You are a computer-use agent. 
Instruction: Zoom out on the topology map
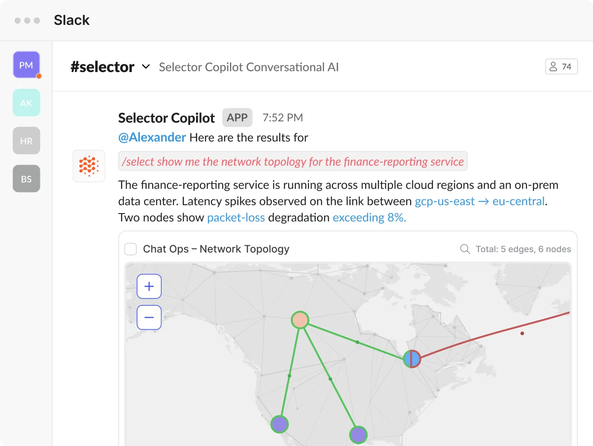tap(149, 317)
